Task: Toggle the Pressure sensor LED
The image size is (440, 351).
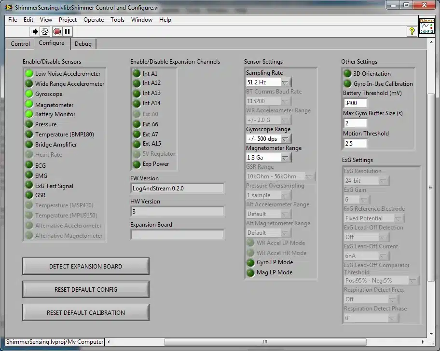Action: (29, 124)
